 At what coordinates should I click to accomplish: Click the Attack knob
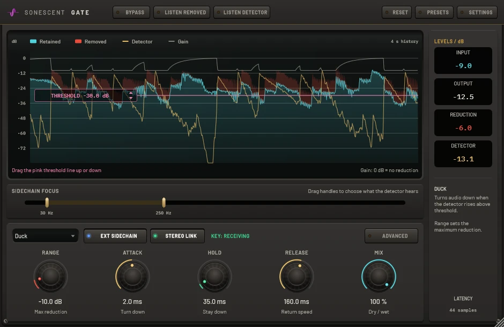tap(132, 276)
